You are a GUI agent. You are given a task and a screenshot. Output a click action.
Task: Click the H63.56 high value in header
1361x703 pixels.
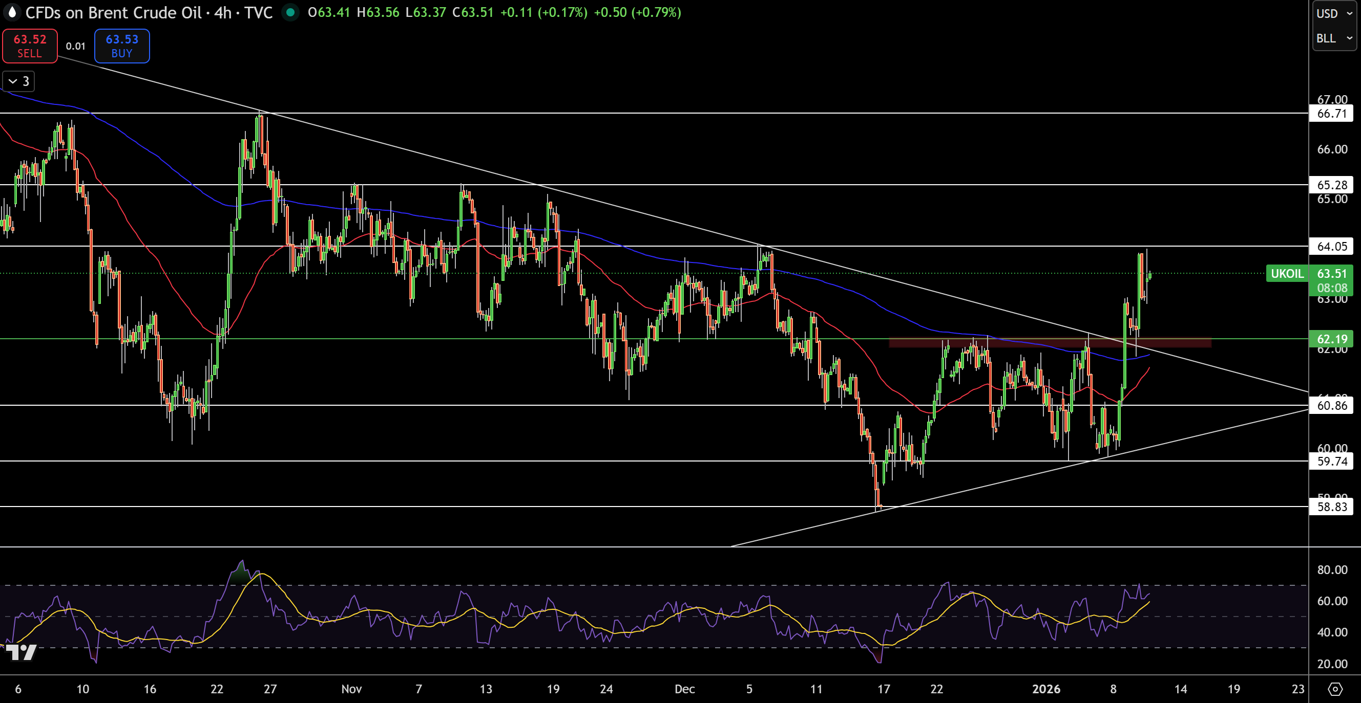378,12
